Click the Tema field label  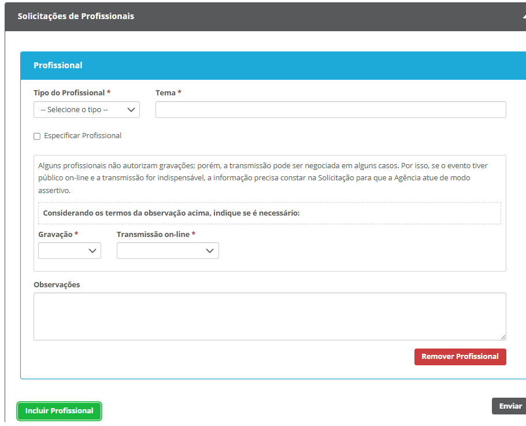(166, 92)
